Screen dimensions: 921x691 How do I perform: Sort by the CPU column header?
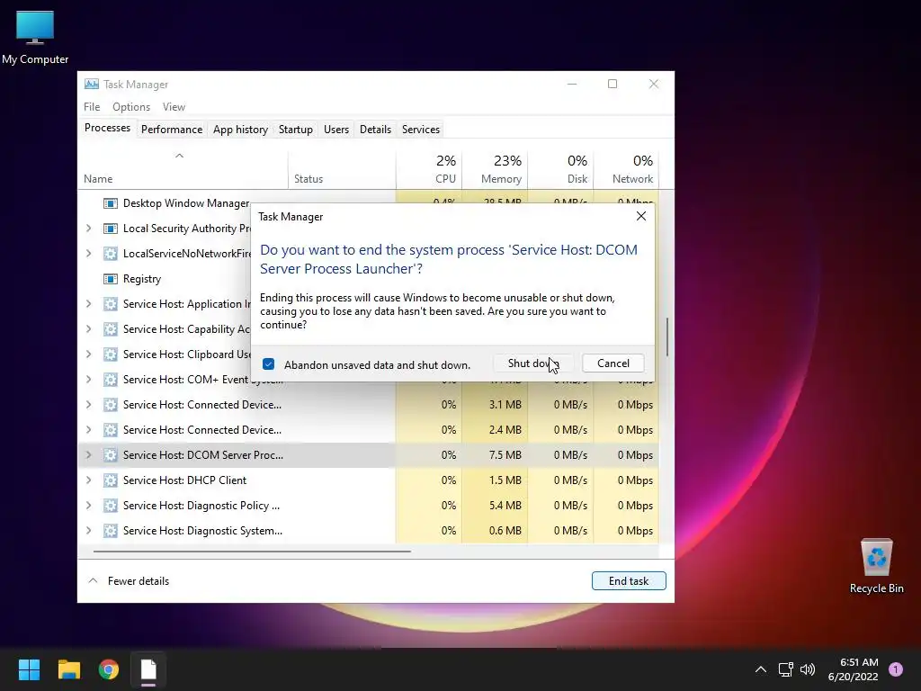pyautogui.click(x=429, y=169)
